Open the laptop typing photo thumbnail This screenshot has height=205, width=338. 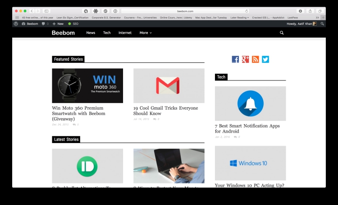pos(169,166)
